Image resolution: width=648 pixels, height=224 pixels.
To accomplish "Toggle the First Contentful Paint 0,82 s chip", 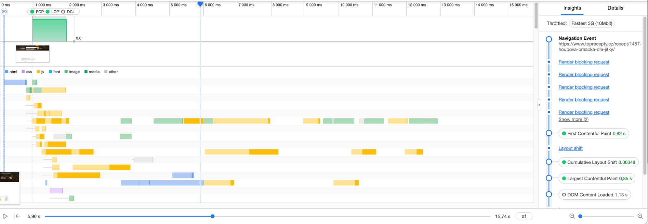I will [x=593, y=133].
